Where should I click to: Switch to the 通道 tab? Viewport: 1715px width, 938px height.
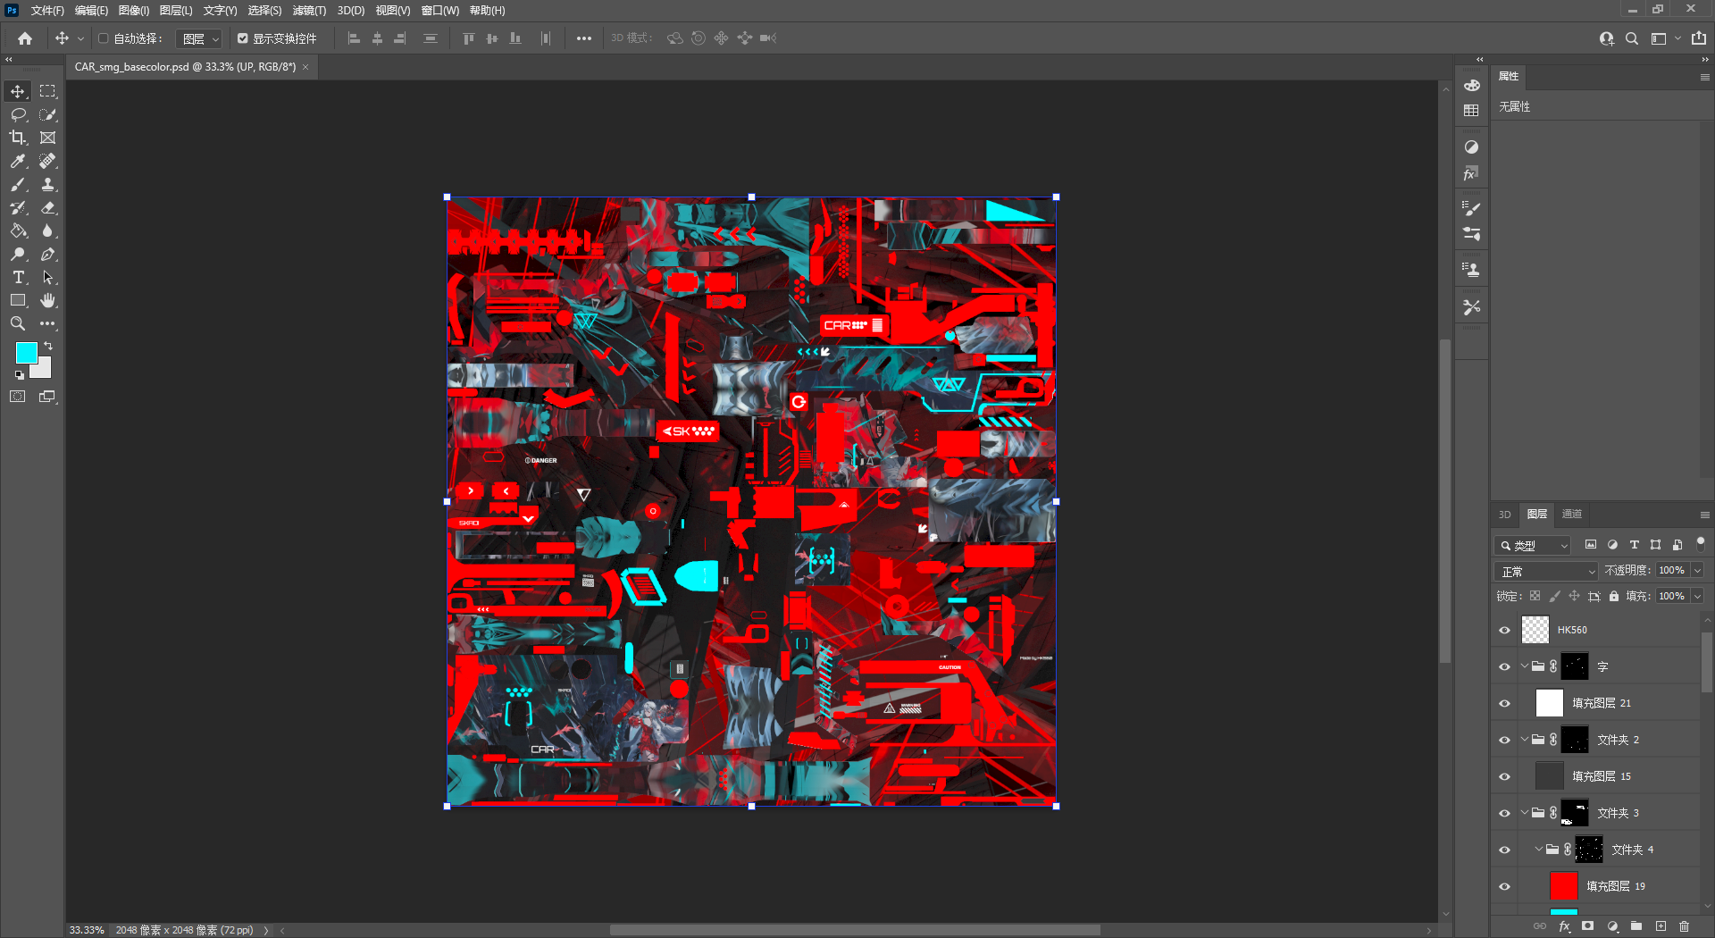pos(1572,514)
